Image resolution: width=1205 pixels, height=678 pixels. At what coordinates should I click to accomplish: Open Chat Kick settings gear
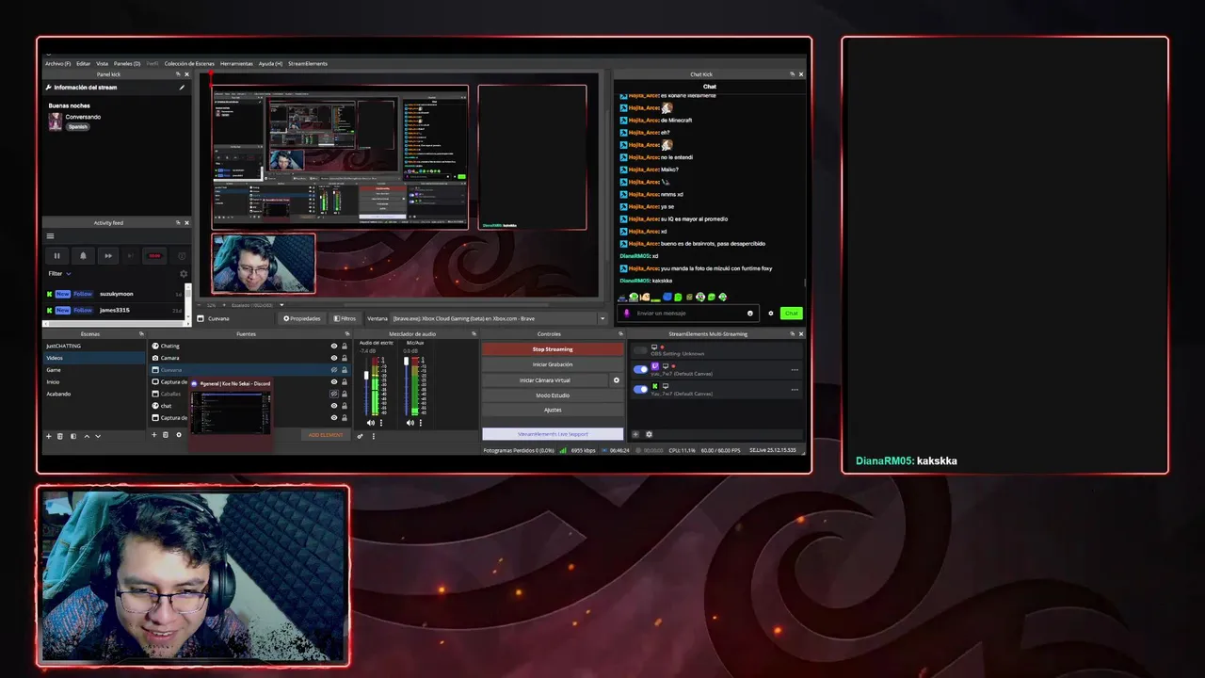coord(771,313)
